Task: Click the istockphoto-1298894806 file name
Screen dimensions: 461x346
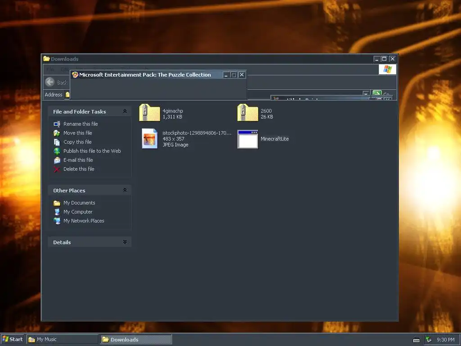Action: tap(197, 133)
